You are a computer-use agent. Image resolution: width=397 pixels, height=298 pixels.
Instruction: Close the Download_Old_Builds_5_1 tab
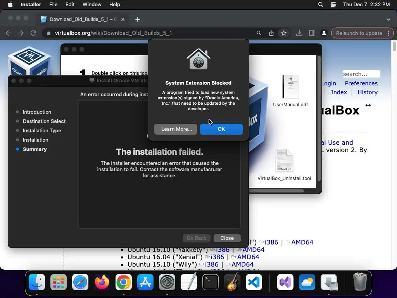(x=123, y=19)
